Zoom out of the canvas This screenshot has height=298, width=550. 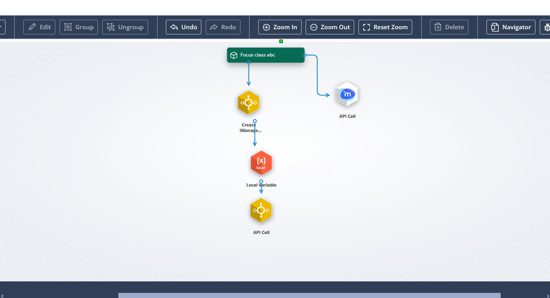tap(330, 27)
